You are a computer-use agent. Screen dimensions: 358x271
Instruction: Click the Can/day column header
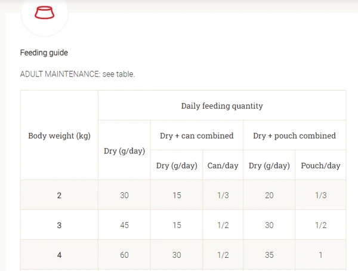tap(223, 165)
